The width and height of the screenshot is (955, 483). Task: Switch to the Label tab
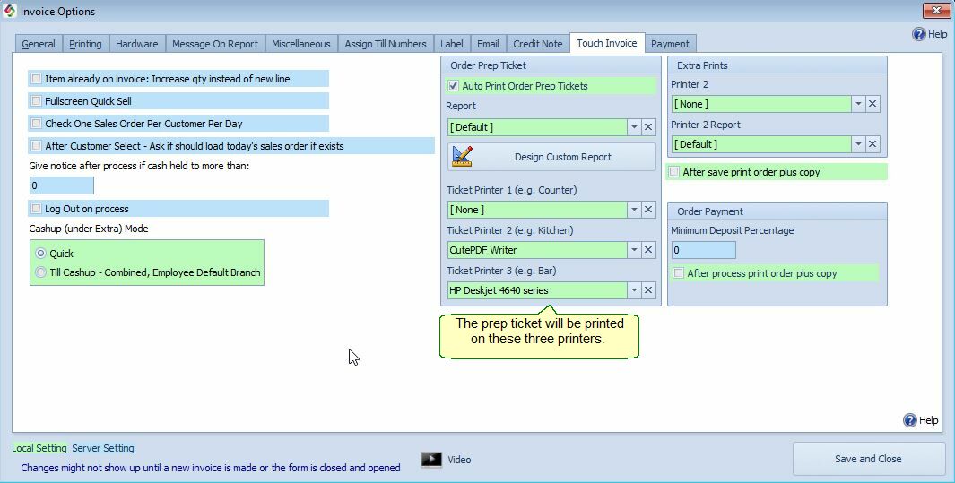(x=451, y=44)
